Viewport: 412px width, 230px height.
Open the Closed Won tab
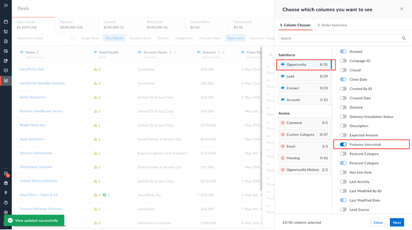[207, 25]
